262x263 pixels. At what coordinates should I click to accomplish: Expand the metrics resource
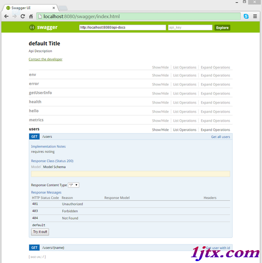36,120
